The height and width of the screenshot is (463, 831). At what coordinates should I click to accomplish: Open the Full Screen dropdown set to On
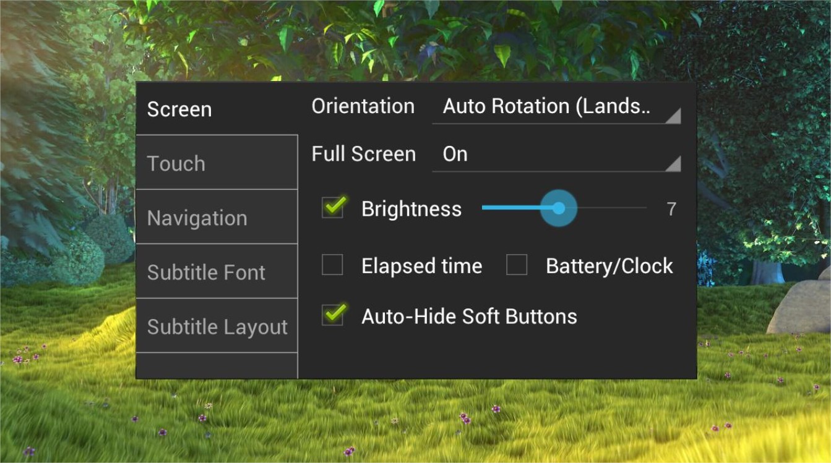coord(547,155)
